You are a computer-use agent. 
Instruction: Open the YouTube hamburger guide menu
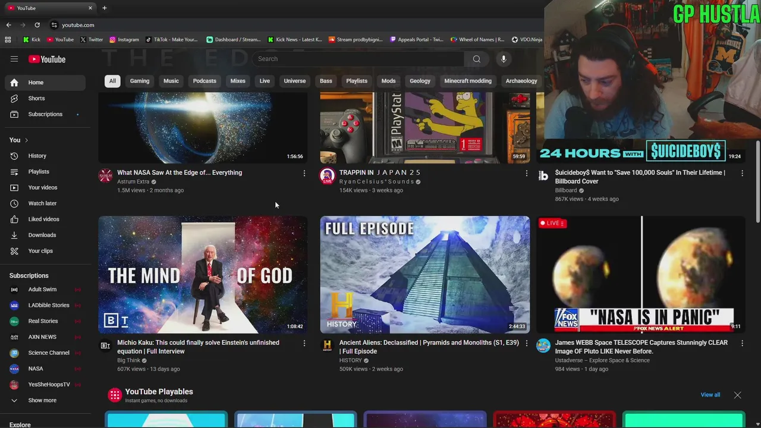pyautogui.click(x=14, y=59)
